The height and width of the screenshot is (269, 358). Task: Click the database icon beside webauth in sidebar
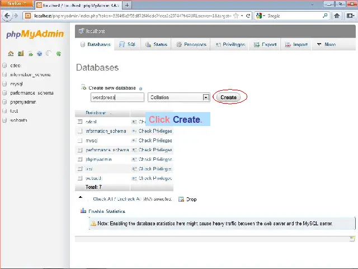pos(4,120)
